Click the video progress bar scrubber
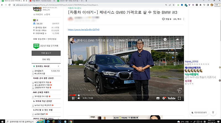 [x=74, y=95]
